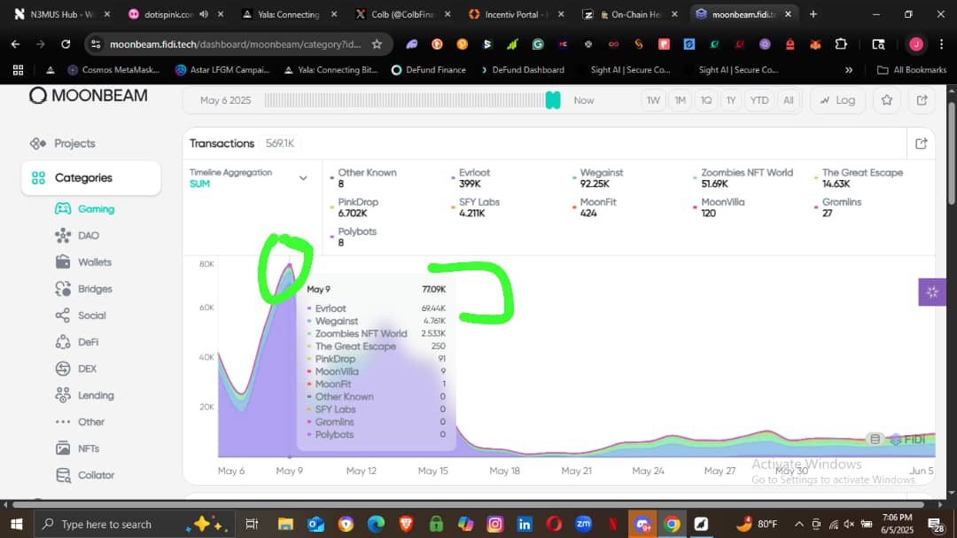Image resolution: width=957 pixels, height=538 pixels.
Task: Toggle the SFY Labs legend series
Action: point(476,207)
